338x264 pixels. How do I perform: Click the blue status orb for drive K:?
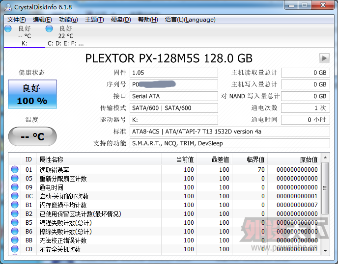8,28
